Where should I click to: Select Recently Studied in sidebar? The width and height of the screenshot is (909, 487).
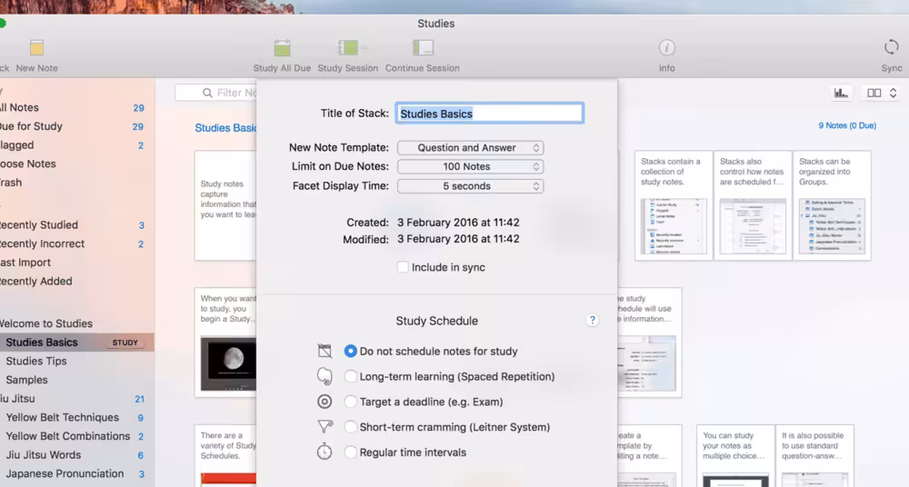click(76, 225)
